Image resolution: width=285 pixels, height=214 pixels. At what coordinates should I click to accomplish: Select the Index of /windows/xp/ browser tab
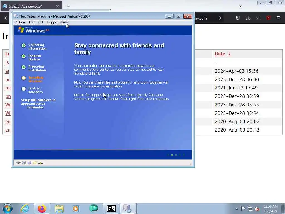(x=31, y=6)
